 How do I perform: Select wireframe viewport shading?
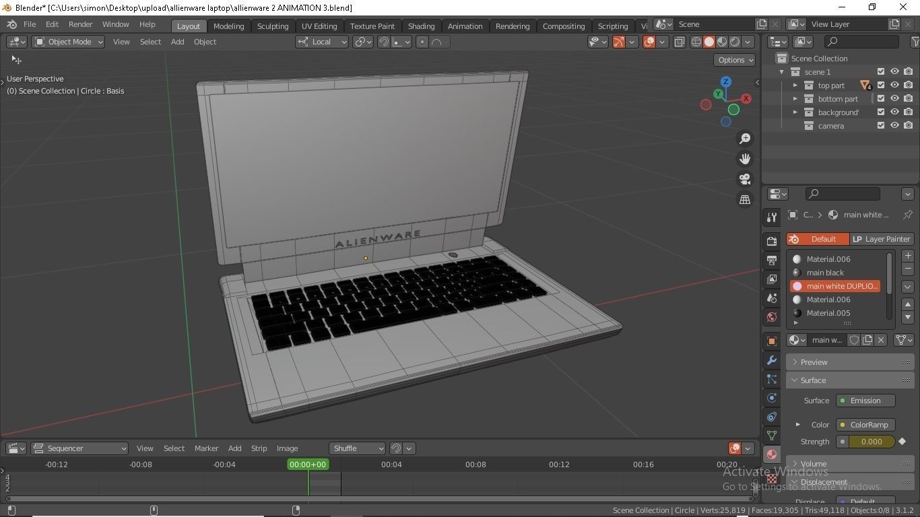tap(696, 42)
